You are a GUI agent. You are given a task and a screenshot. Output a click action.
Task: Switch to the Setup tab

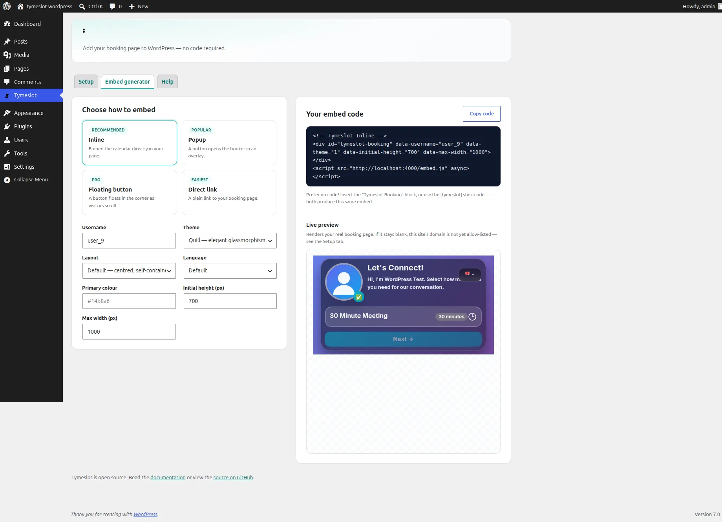tap(86, 82)
